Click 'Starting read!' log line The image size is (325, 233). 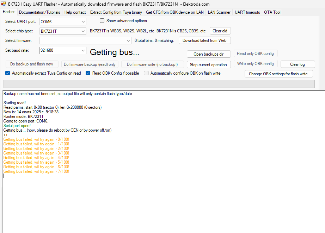(x=14, y=103)
